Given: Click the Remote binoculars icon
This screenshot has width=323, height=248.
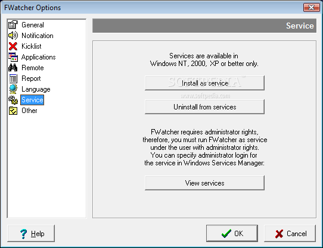Looking at the screenshot, I should [x=13, y=68].
